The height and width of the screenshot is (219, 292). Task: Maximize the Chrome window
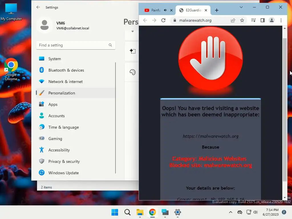coord(267,7)
